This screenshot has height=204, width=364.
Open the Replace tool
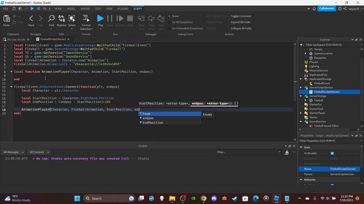[x=61, y=19]
